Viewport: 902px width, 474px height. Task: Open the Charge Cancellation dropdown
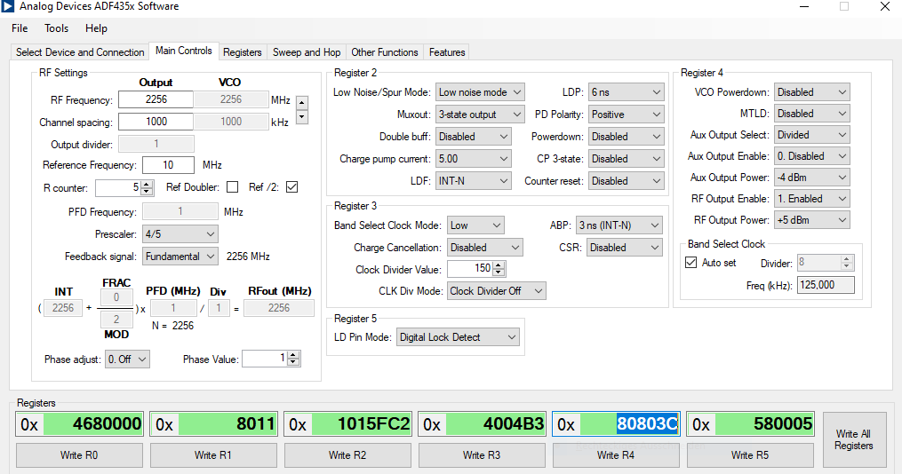click(485, 248)
